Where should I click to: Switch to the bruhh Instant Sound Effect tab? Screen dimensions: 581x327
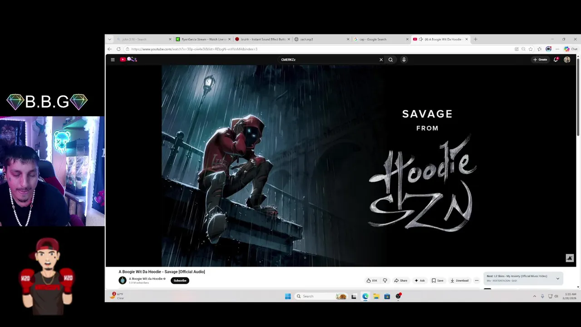pos(262,39)
